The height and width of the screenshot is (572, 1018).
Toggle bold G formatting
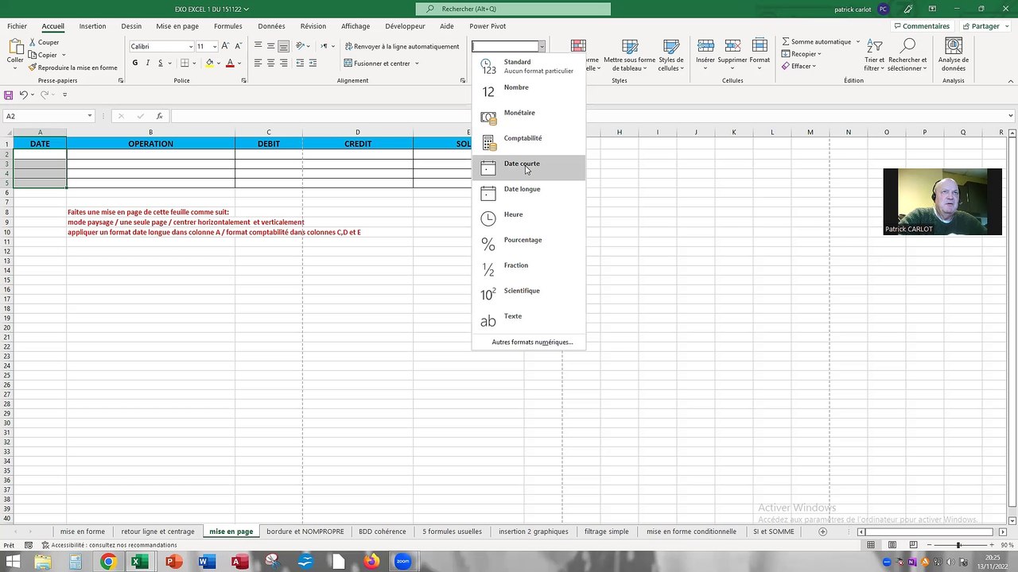point(134,63)
